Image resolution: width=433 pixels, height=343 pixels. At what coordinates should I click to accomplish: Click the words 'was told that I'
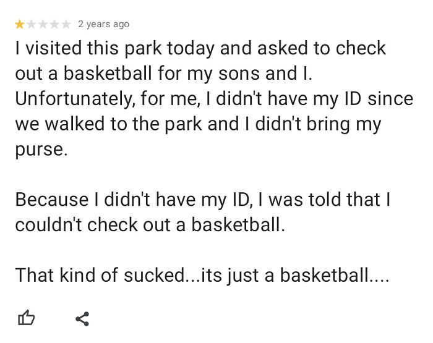(x=330, y=200)
